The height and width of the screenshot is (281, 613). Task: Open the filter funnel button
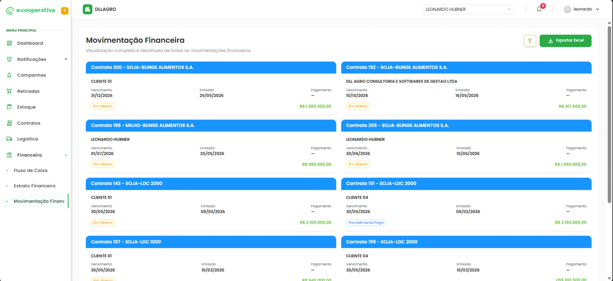pos(530,41)
